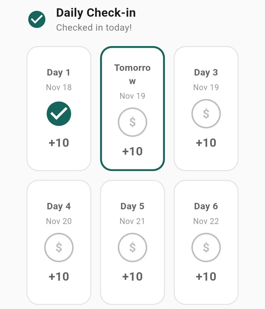Click the "Checked in today!" status text

click(x=94, y=28)
